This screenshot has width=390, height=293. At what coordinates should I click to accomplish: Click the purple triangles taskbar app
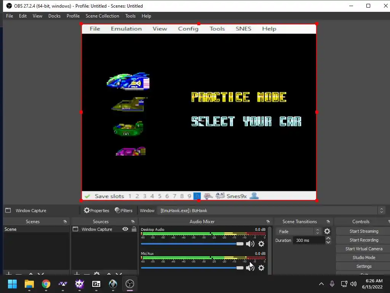click(x=63, y=284)
